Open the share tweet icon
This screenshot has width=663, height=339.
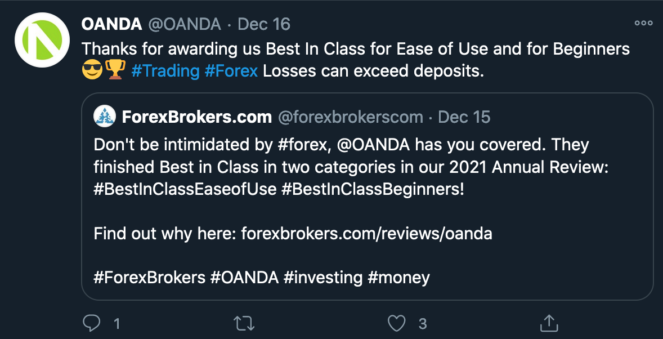pyautogui.click(x=548, y=323)
